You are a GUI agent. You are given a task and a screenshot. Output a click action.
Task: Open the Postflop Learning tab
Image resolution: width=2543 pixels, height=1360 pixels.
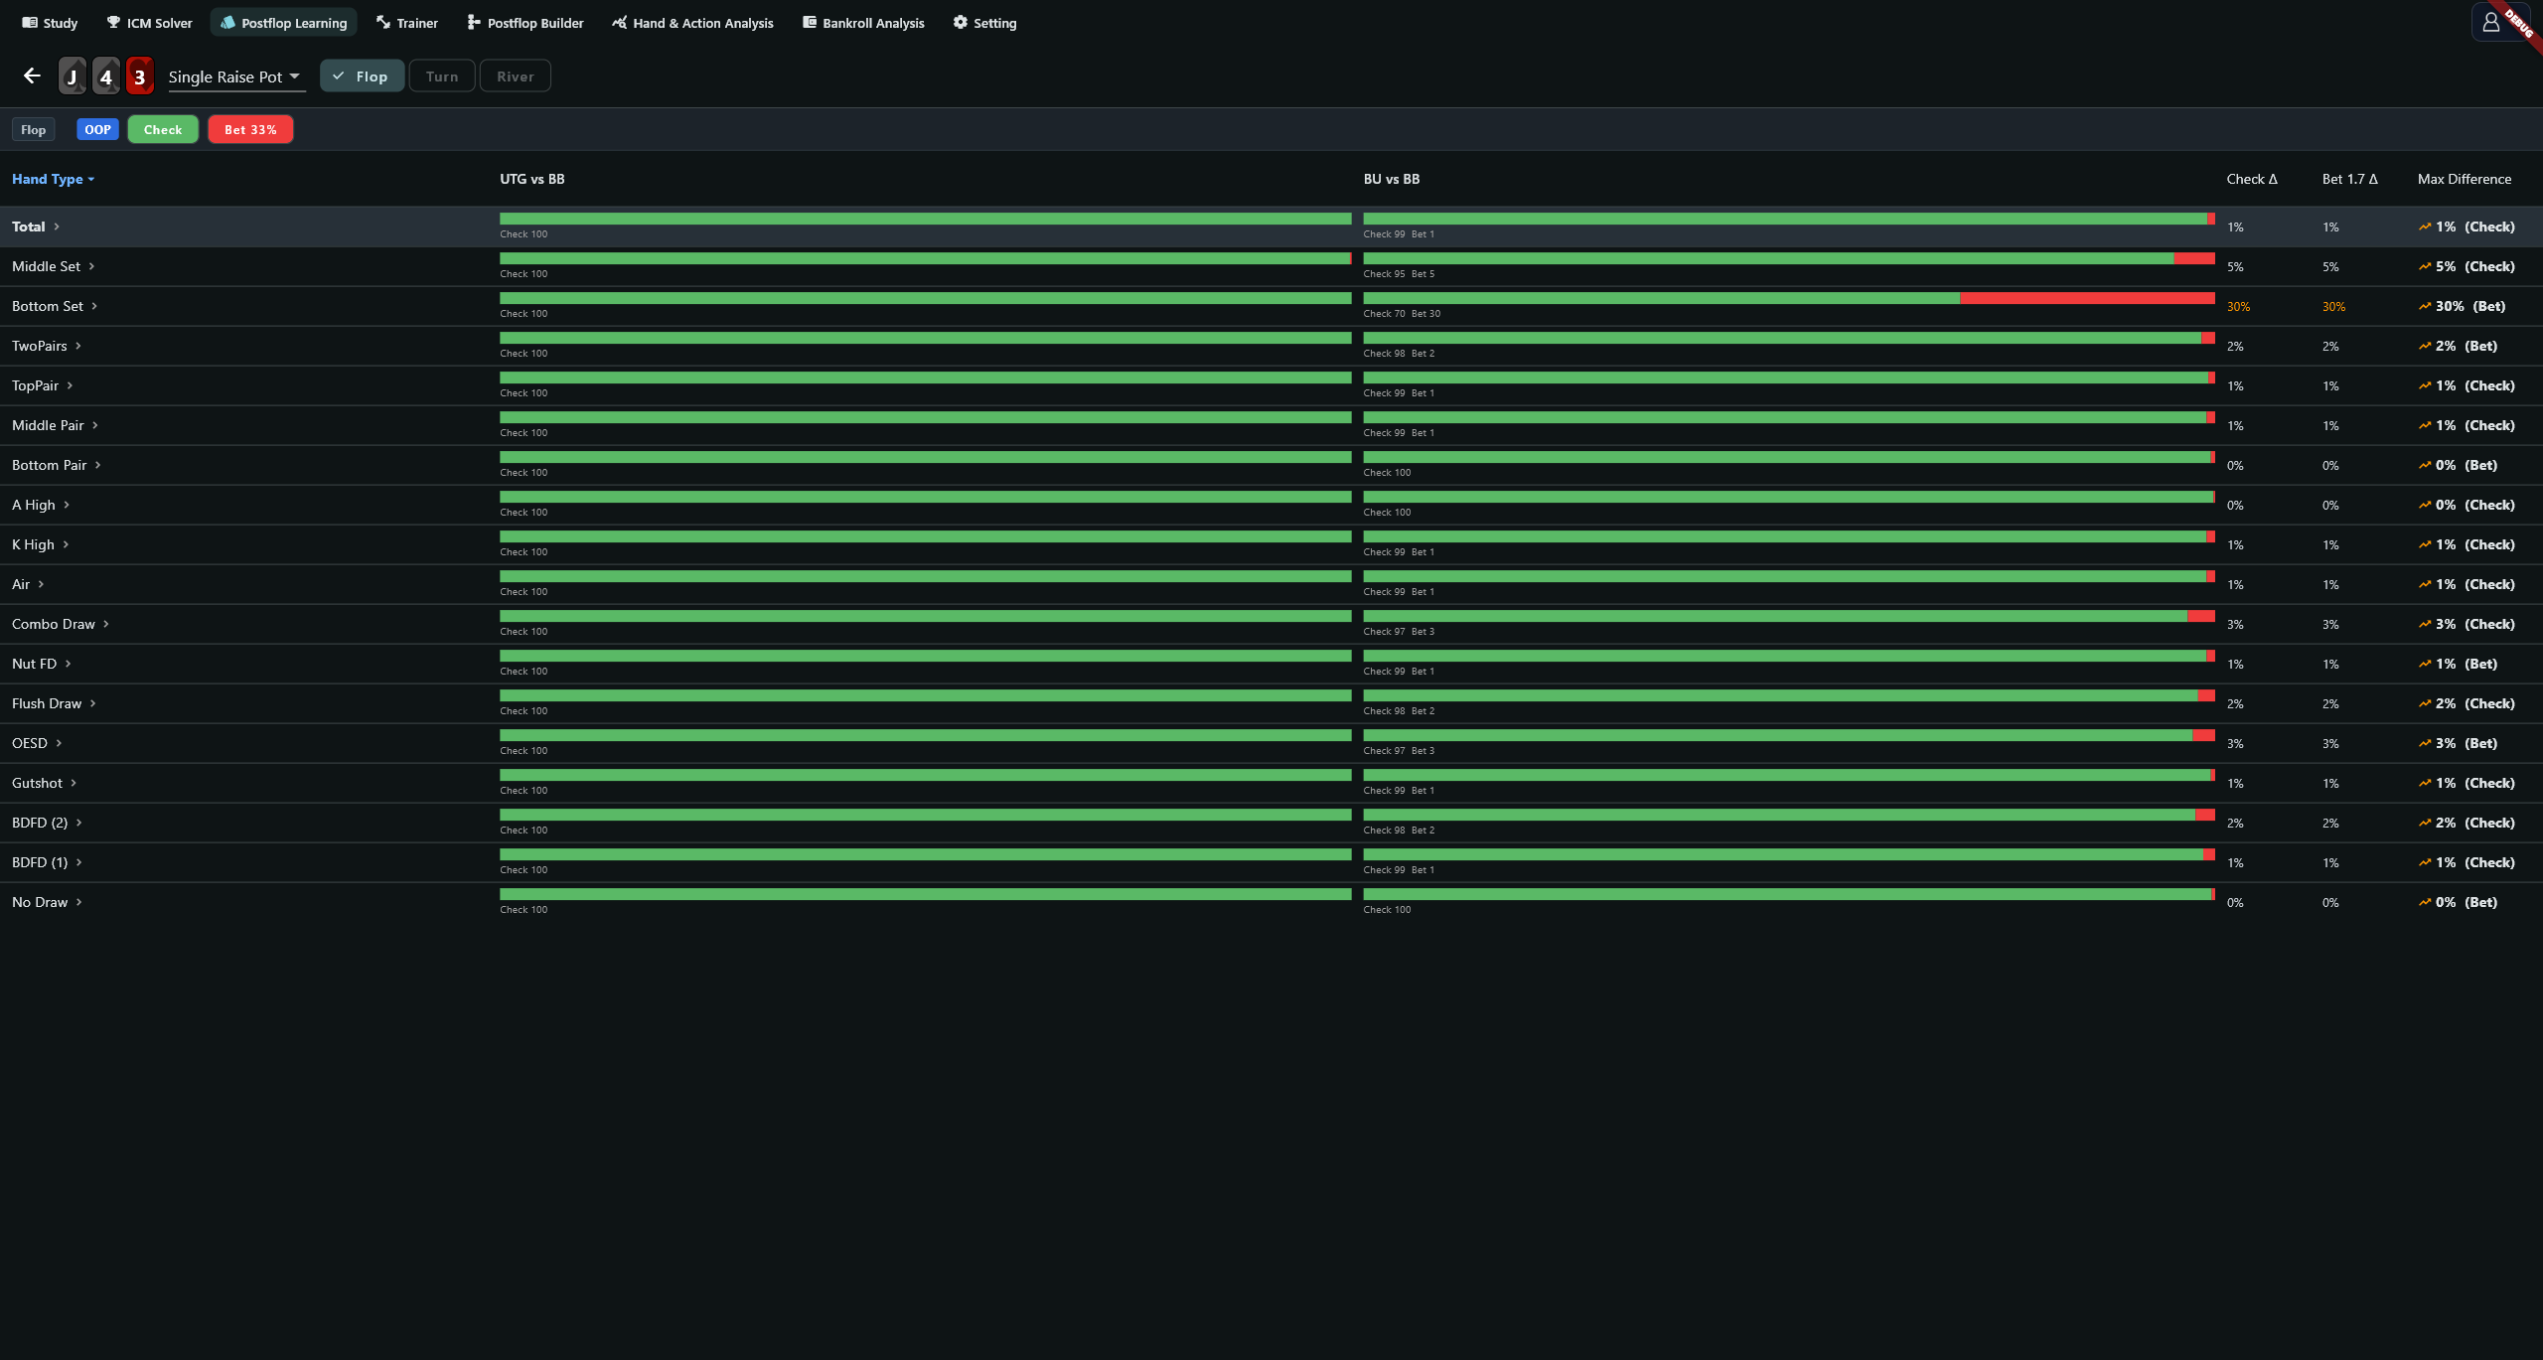pos(283,22)
